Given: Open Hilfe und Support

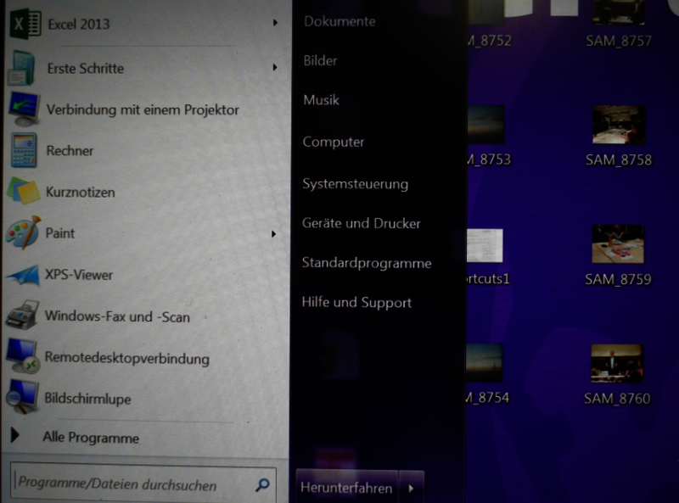Looking at the screenshot, I should [356, 302].
